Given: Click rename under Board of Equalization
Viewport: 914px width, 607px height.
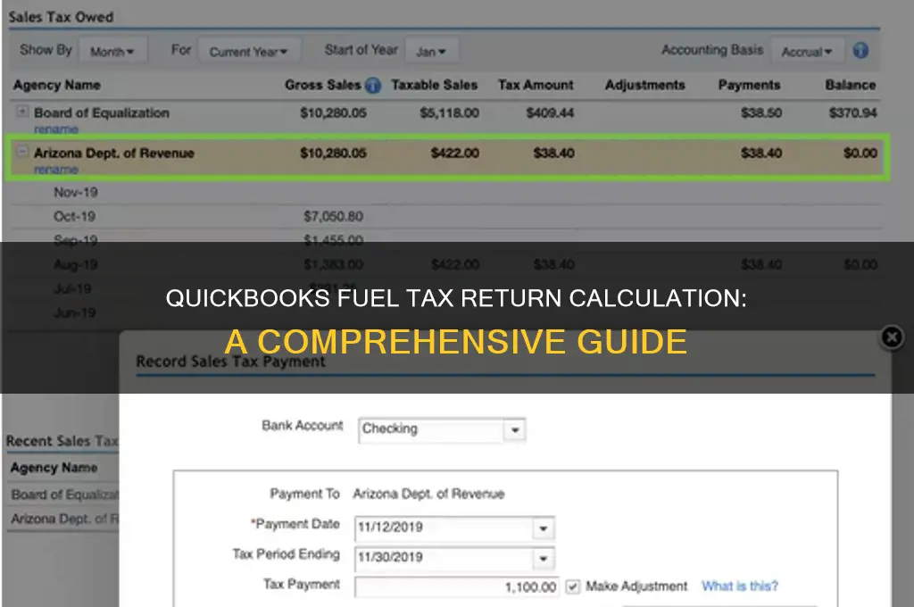Looking at the screenshot, I should point(56,129).
